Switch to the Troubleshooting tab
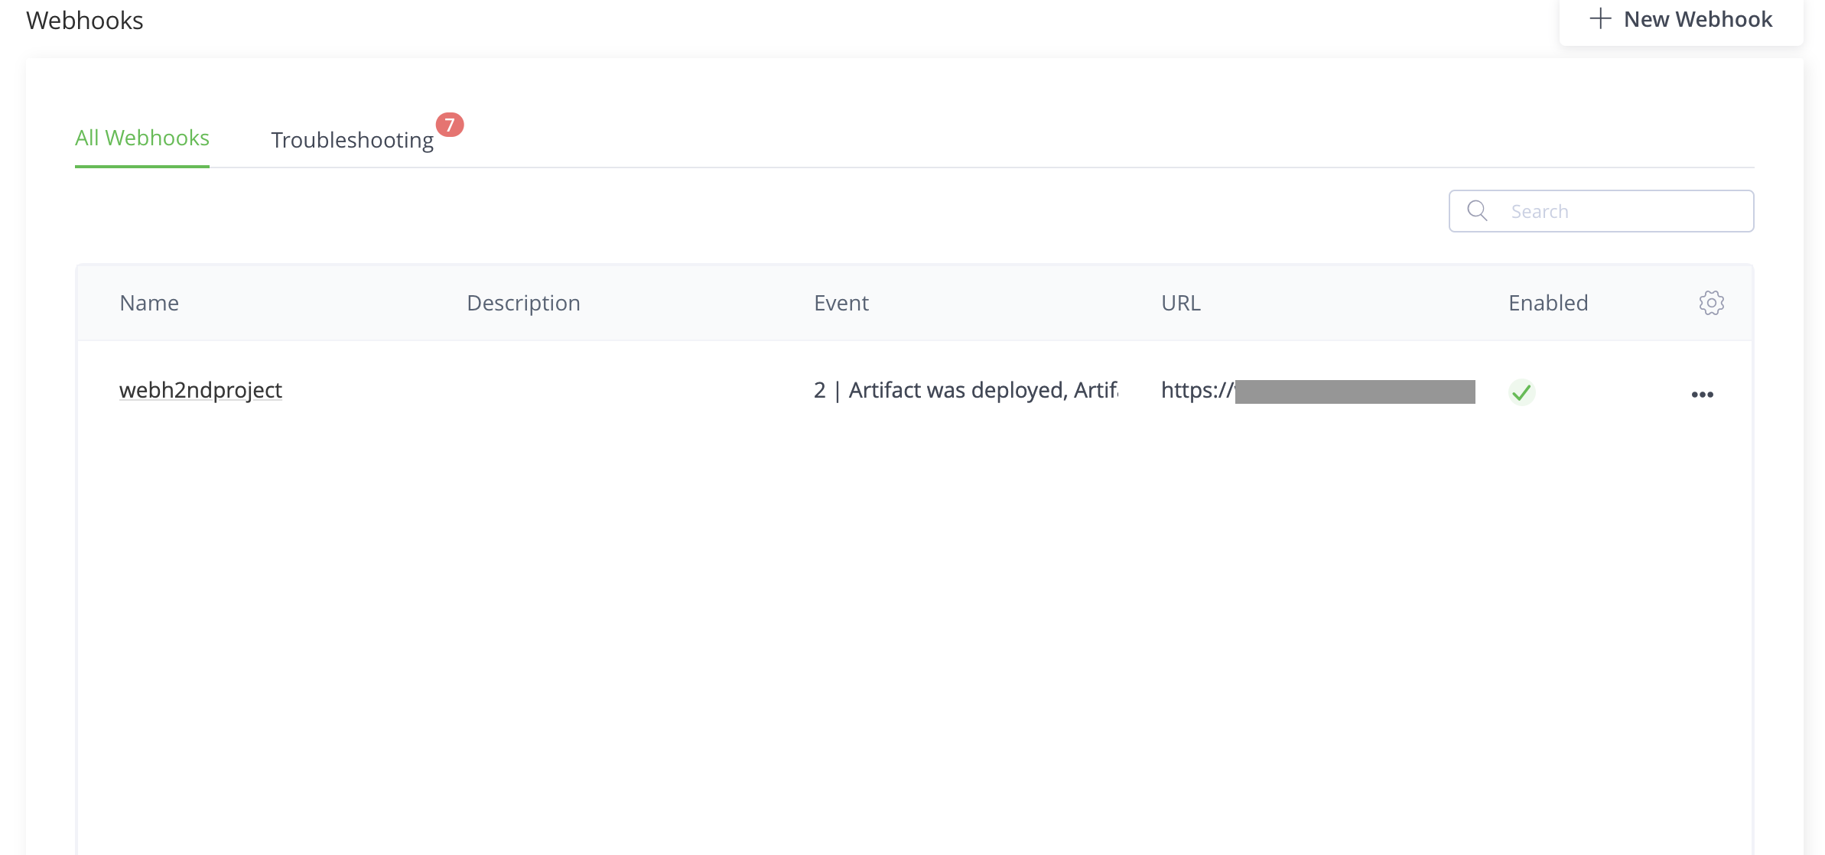Viewport: 1825px width, 855px height. tap(353, 139)
